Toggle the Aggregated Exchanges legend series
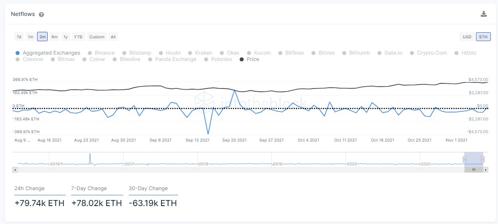 click(x=48, y=53)
